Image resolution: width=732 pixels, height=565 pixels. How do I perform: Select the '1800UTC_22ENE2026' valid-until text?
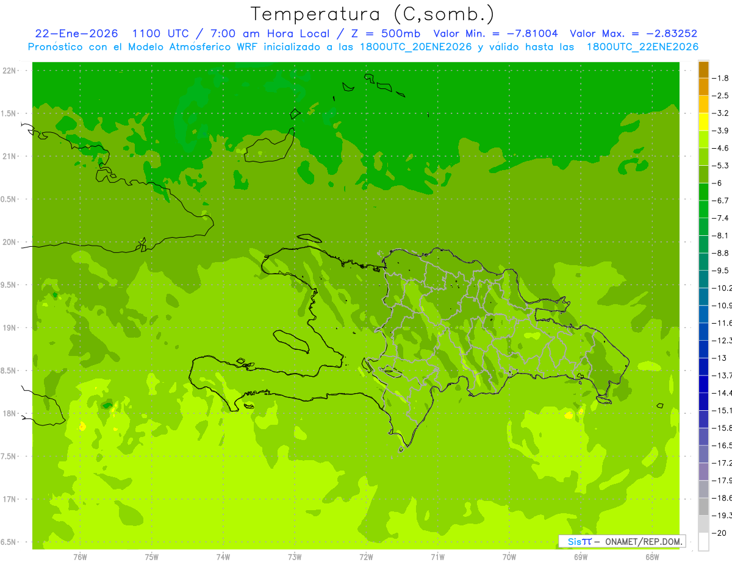642,47
